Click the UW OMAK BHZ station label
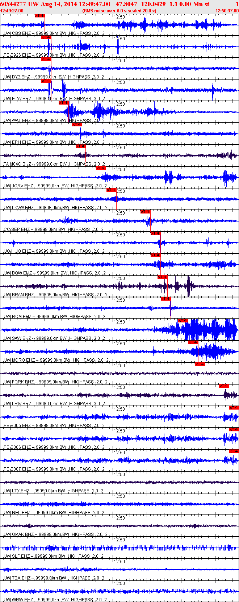Image resolution: width=239 pixels, height=602 pixels. pyautogui.click(x=19, y=534)
